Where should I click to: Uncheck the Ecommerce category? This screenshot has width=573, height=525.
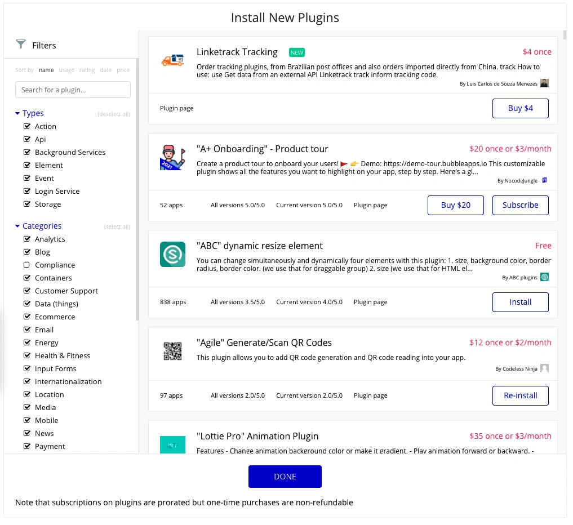[x=26, y=317]
